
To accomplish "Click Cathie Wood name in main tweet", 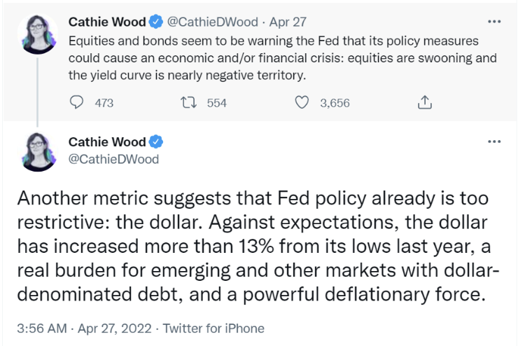I will [x=107, y=142].
